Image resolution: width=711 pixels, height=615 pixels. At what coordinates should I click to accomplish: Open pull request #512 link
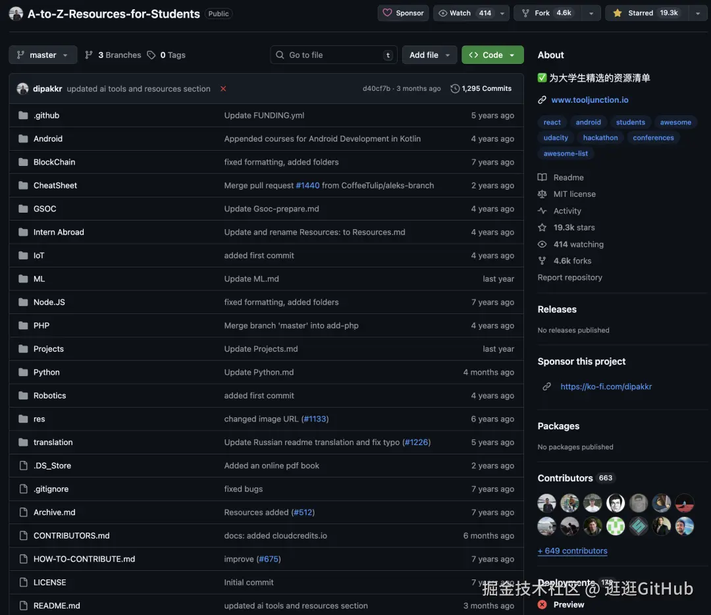point(303,512)
